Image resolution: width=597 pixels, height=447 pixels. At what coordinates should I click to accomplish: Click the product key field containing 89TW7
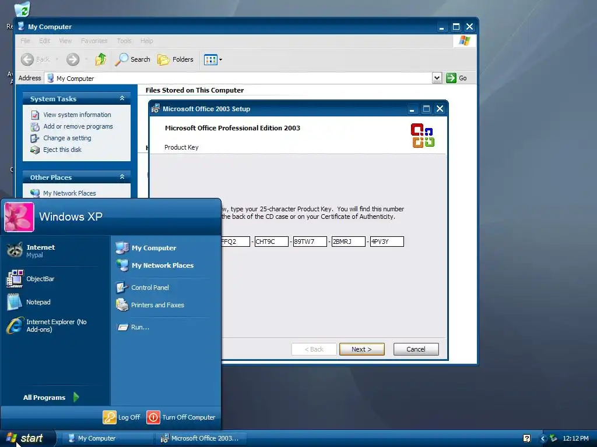tap(310, 242)
